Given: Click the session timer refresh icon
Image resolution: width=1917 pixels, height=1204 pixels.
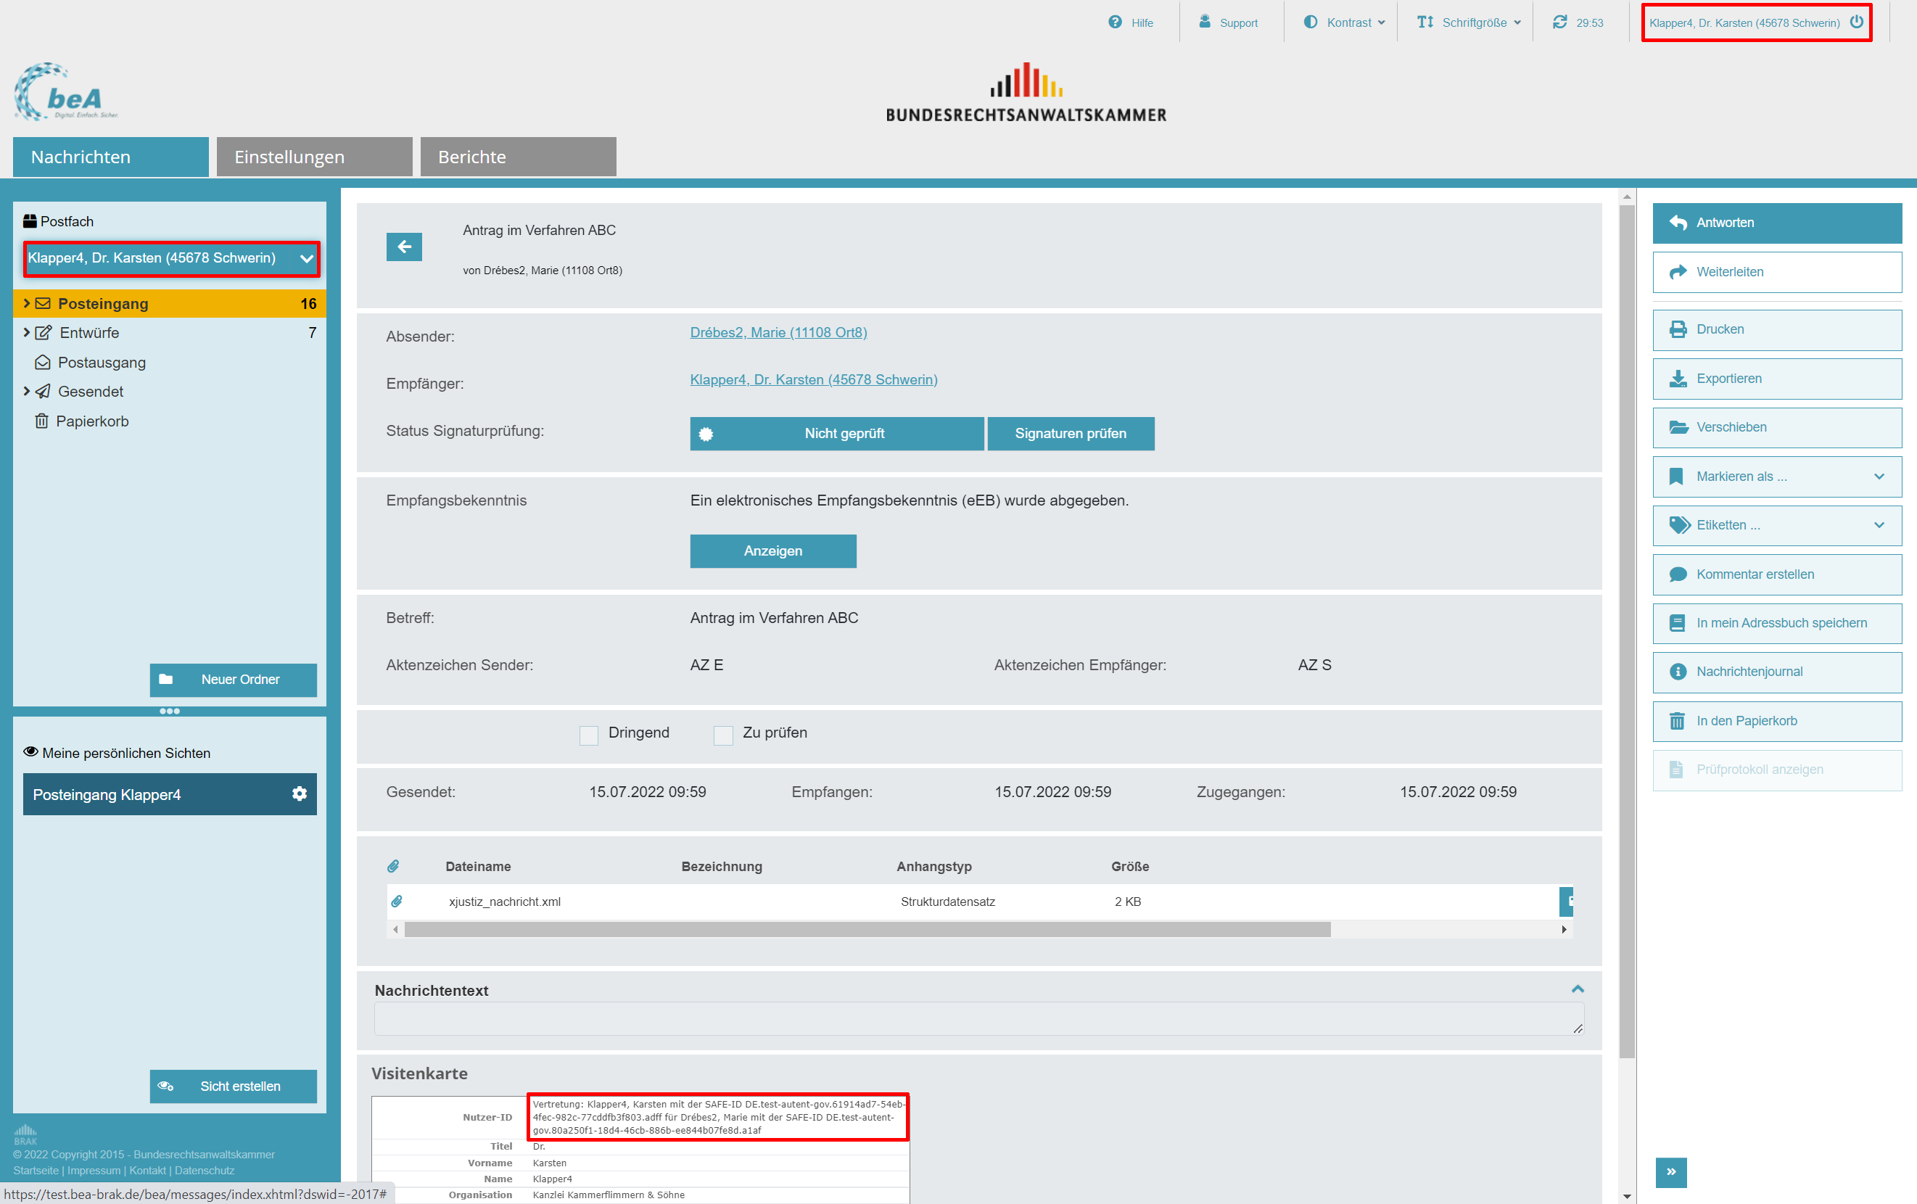Looking at the screenshot, I should point(1559,22).
